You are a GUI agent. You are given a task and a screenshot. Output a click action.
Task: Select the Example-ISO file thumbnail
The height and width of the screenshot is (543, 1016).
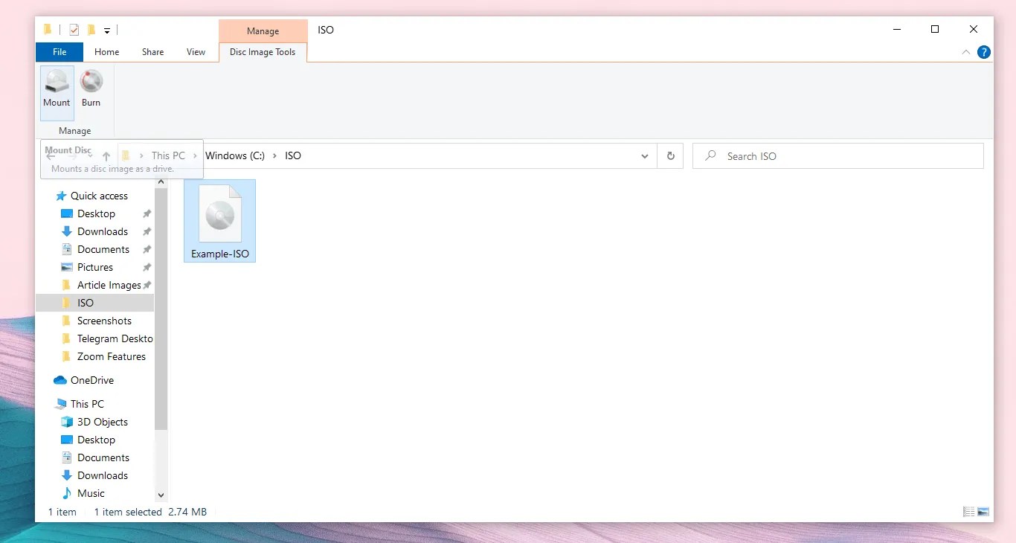[x=219, y=216]
